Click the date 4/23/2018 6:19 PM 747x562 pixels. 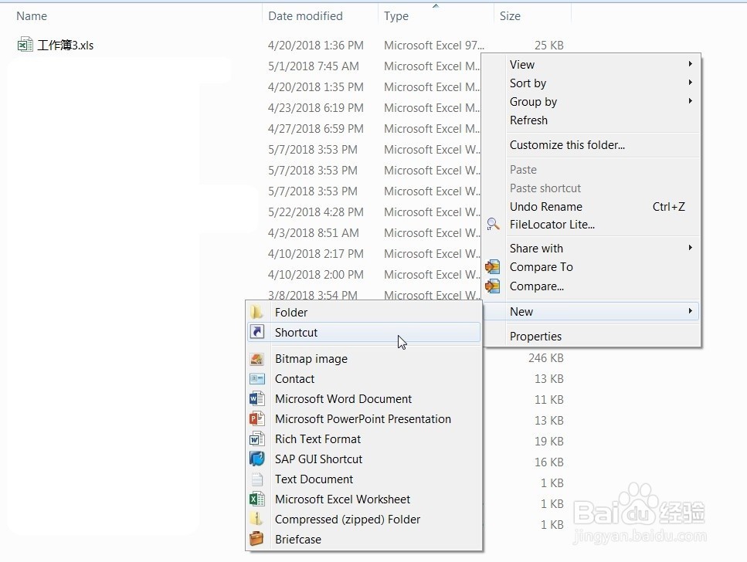(315, 107)
